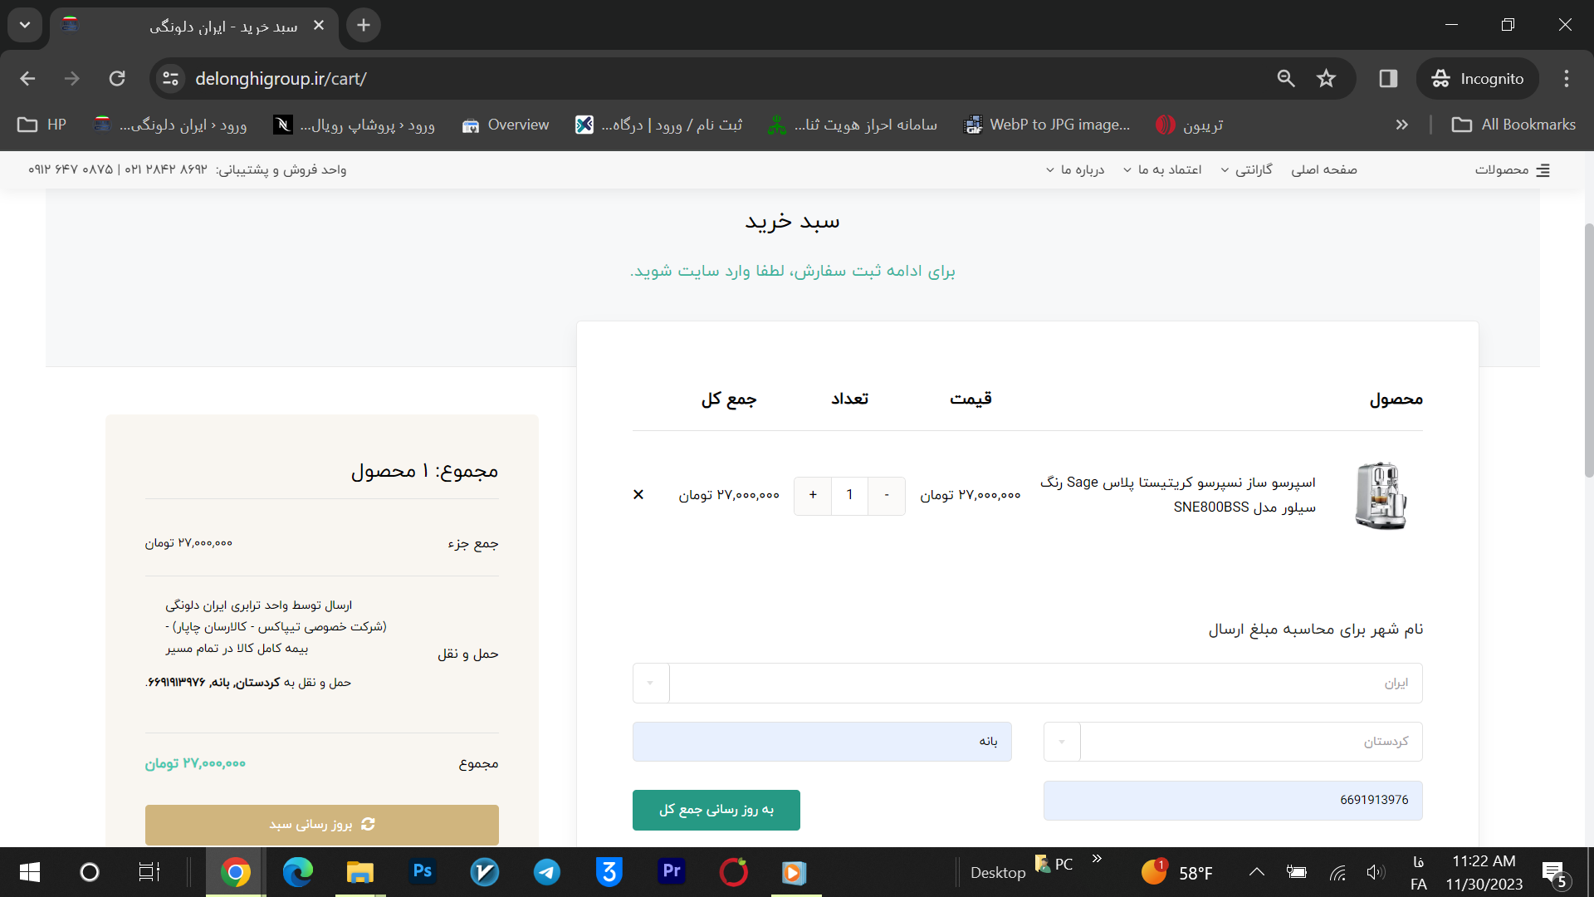1594x897 pixels.
Task: Open Chrome's three-dot menu
Action: [1567, 79]
